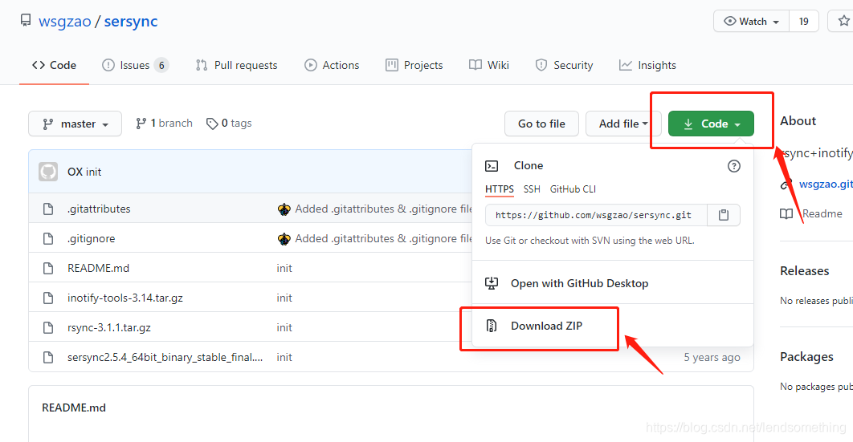Select the HTTPS clone tab
The width and height of the screenshot is (853, 442).
(500, 189)
